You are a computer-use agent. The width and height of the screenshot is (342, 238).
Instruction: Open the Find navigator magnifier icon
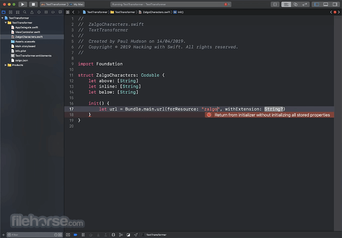[25, 12]
